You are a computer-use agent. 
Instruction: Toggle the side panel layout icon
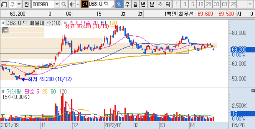click(x=4, y=4)
